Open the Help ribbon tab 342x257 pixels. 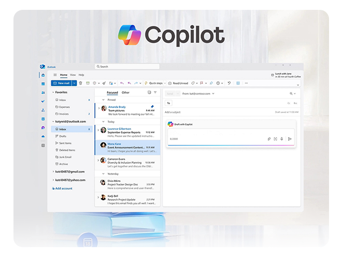tap(81, 75)
